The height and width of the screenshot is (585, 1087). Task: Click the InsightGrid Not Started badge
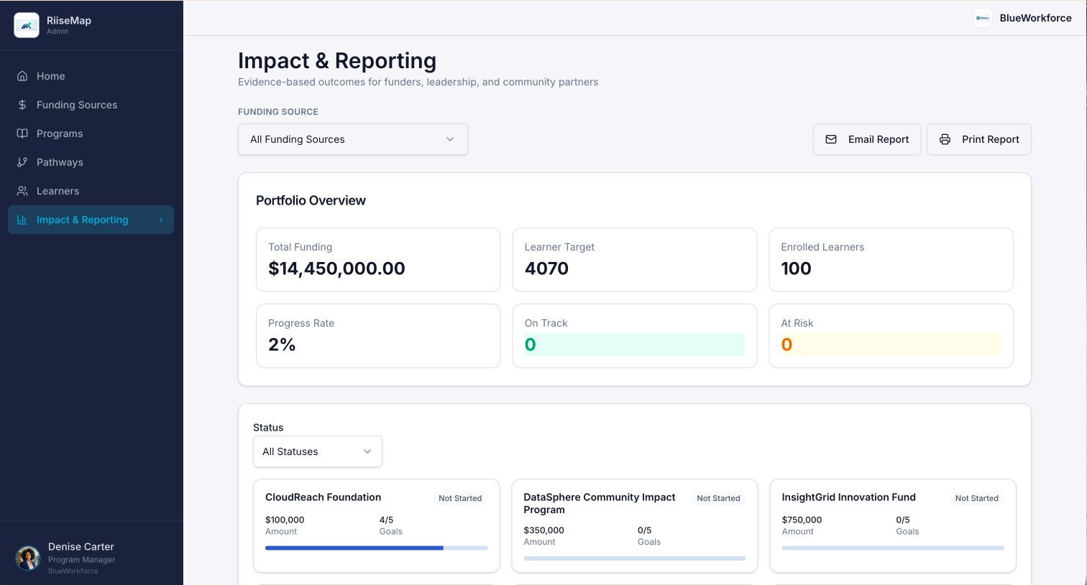976,498
